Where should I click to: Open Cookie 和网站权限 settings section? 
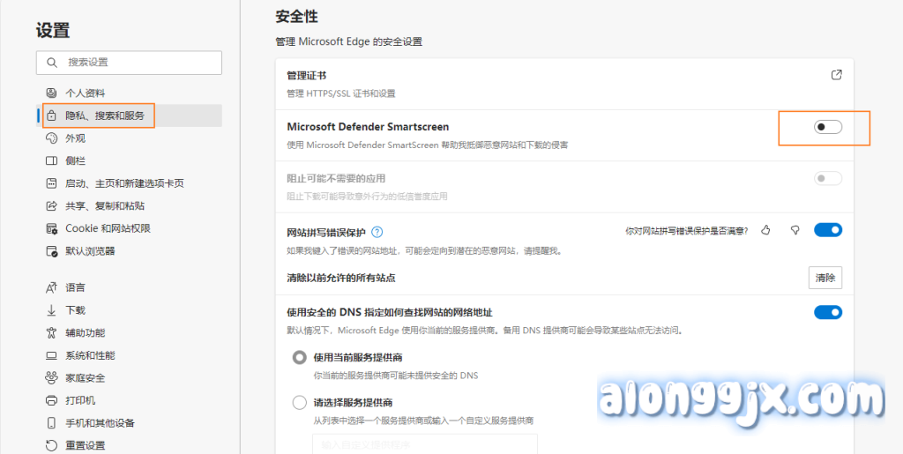108,228
